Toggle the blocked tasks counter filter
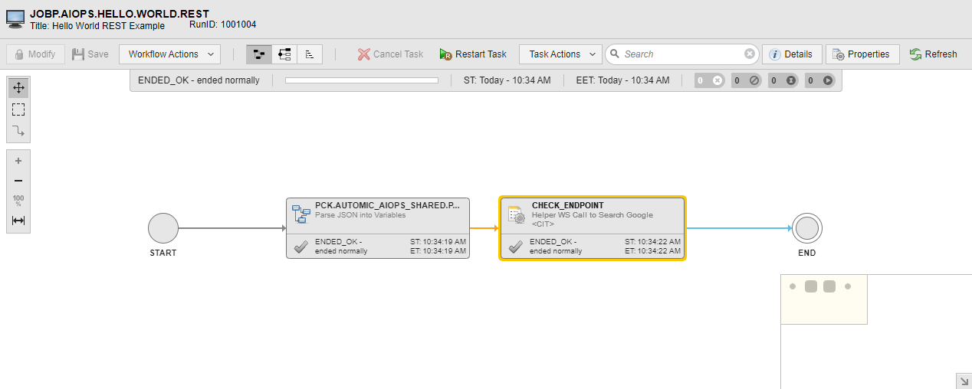This screenshot has height=389, width=972. click(x=746, y=80)
